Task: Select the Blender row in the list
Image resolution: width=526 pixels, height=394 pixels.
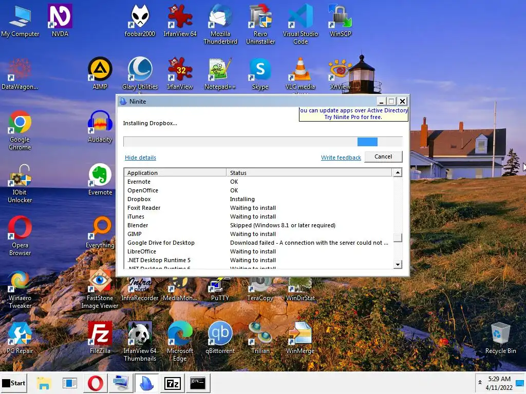Action: 258,225
